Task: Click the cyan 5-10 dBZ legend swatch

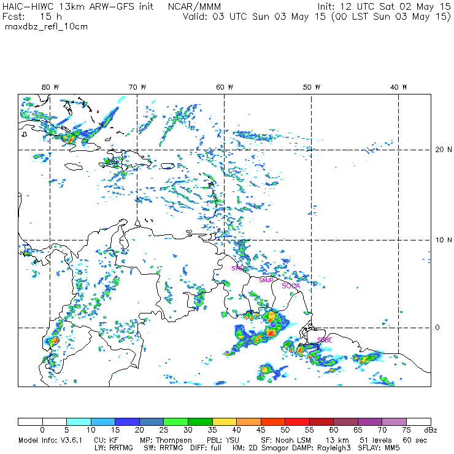Action: [79, 421]
